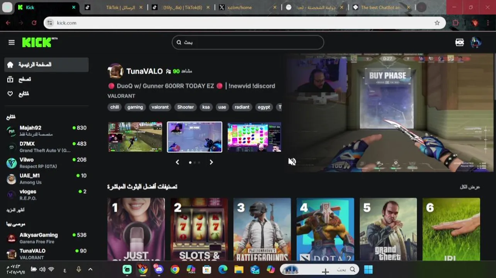Open vloges channel in sidebar
Image resolution: width=496 pixels, height=278 pixels.
[x=47, y=195]
